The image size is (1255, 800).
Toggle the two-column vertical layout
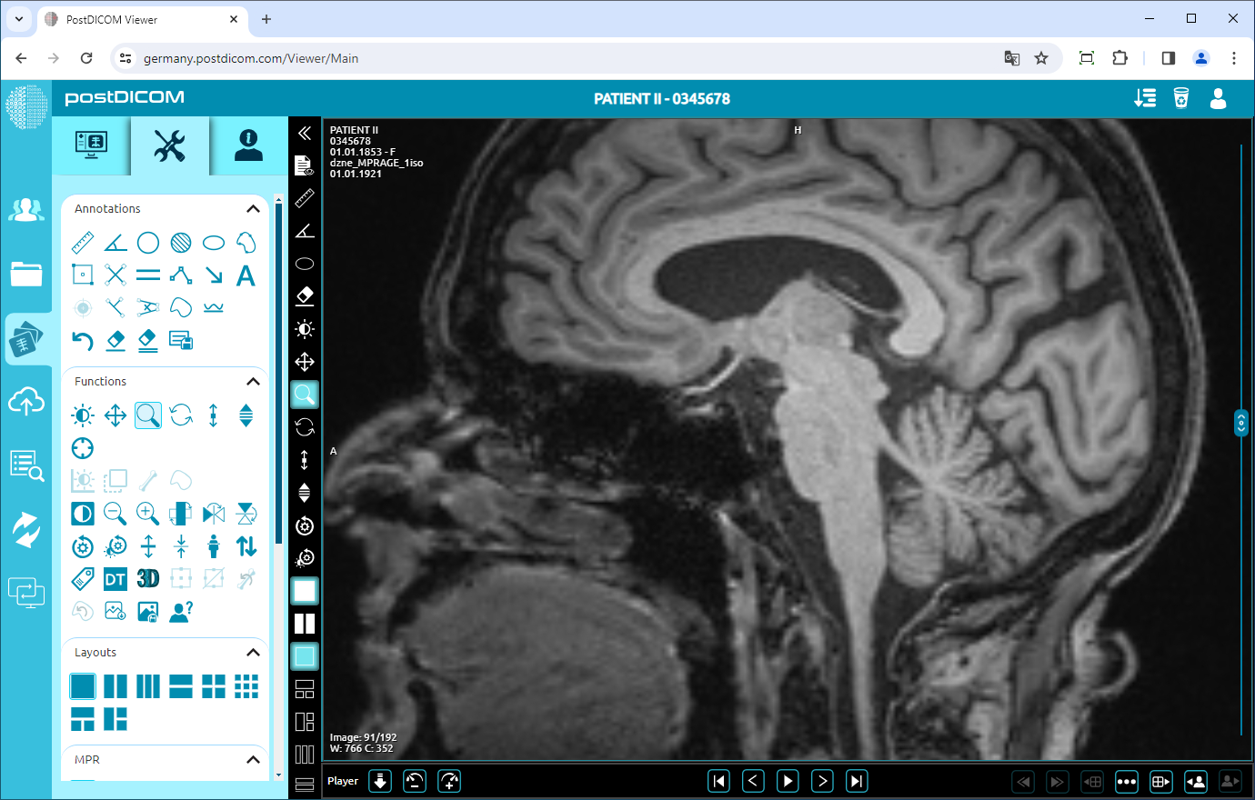point(115,685)
